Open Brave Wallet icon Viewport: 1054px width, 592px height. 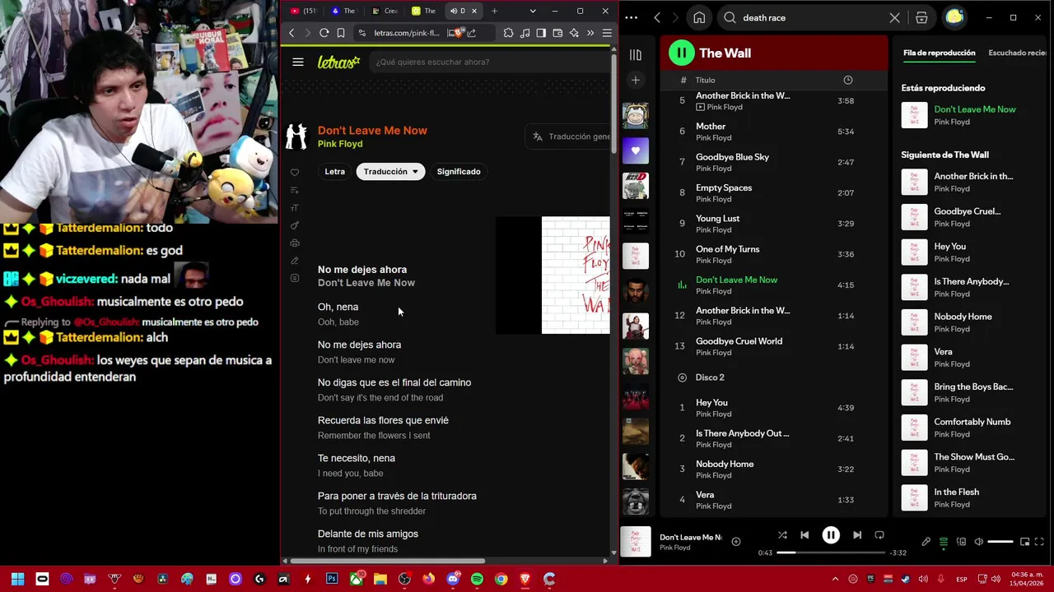click(557, 33)
